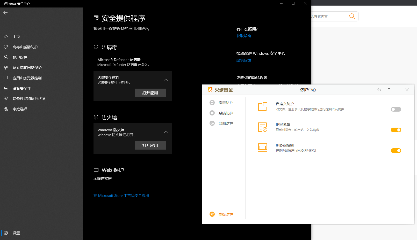Switch to the 系统防护 tab

tap(226, 113)
